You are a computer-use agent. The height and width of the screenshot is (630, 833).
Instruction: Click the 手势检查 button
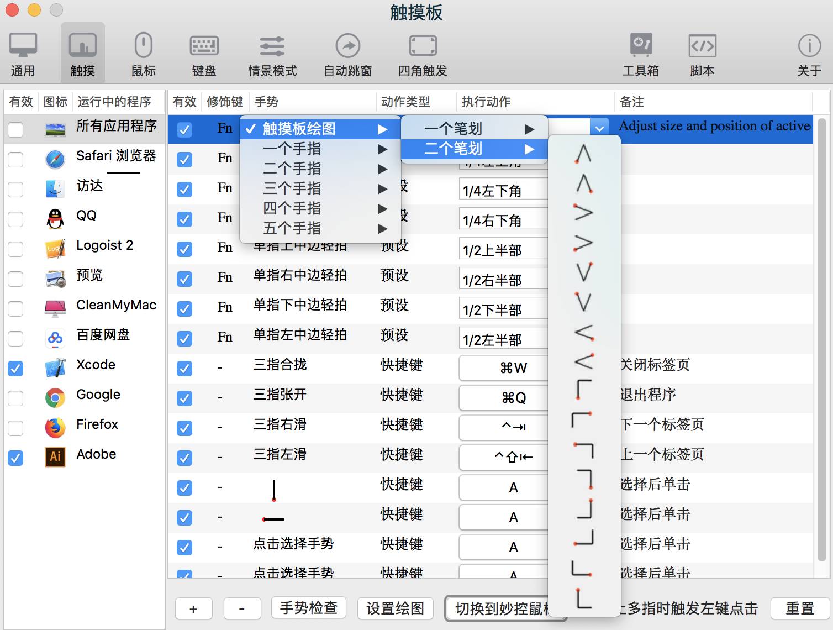click(x=308, y=608)
